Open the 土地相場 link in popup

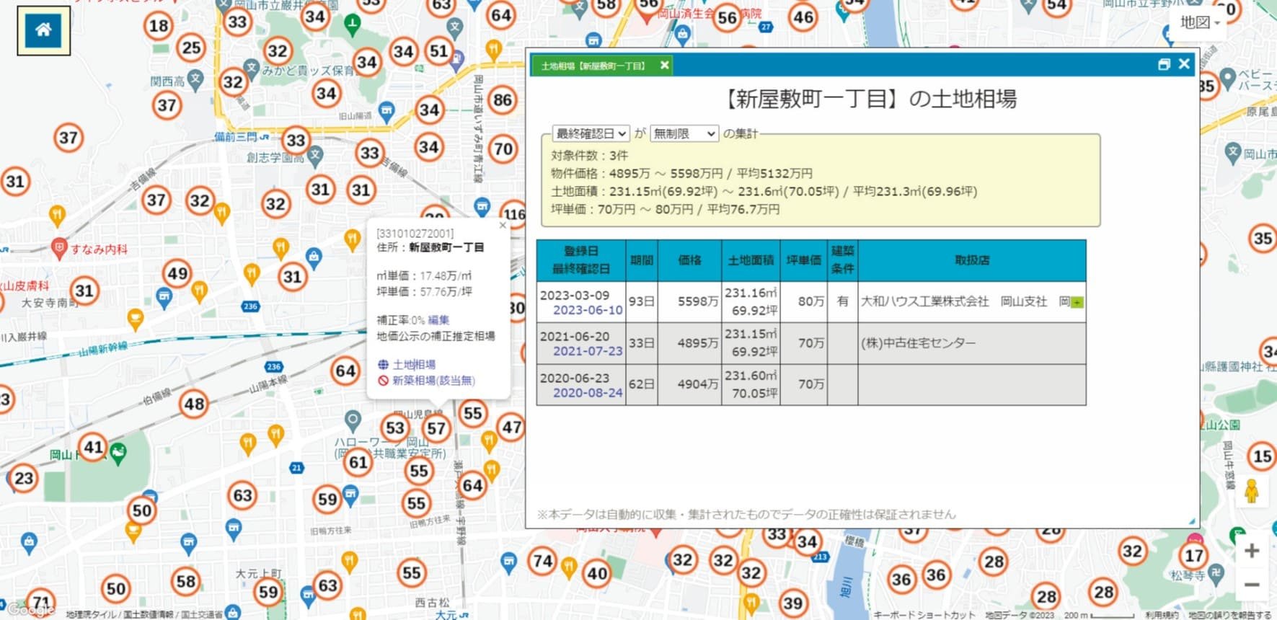[413, 365]
